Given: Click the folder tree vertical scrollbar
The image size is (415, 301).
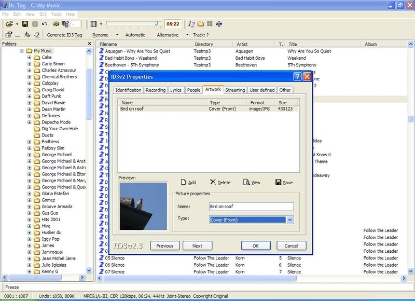Looking at the screenshot, I should click(89, 161).
